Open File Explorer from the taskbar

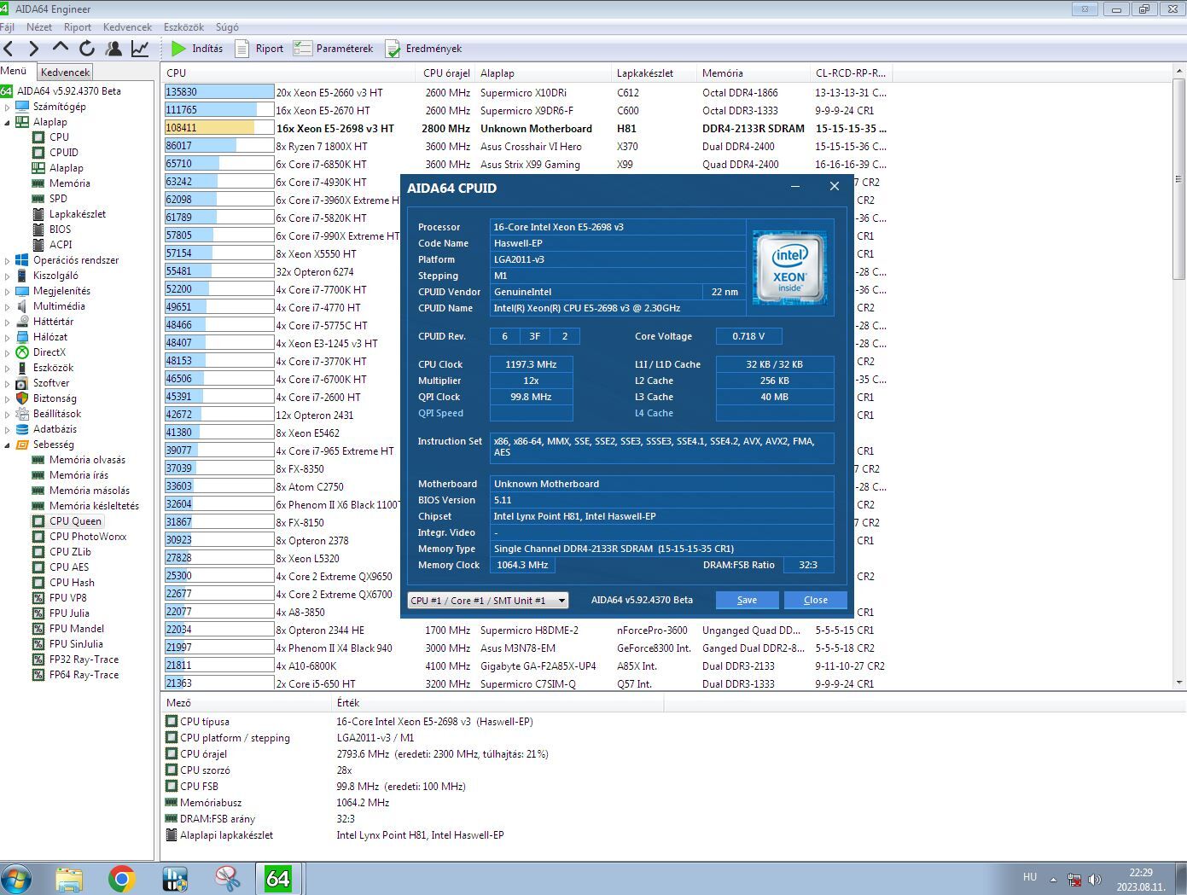69,879
